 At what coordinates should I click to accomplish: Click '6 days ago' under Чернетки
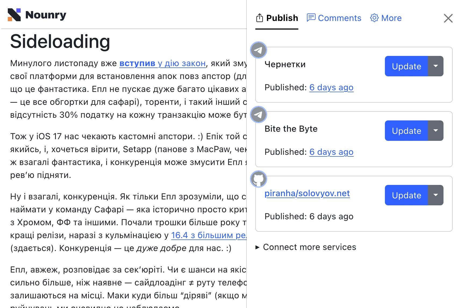point(331,87)
